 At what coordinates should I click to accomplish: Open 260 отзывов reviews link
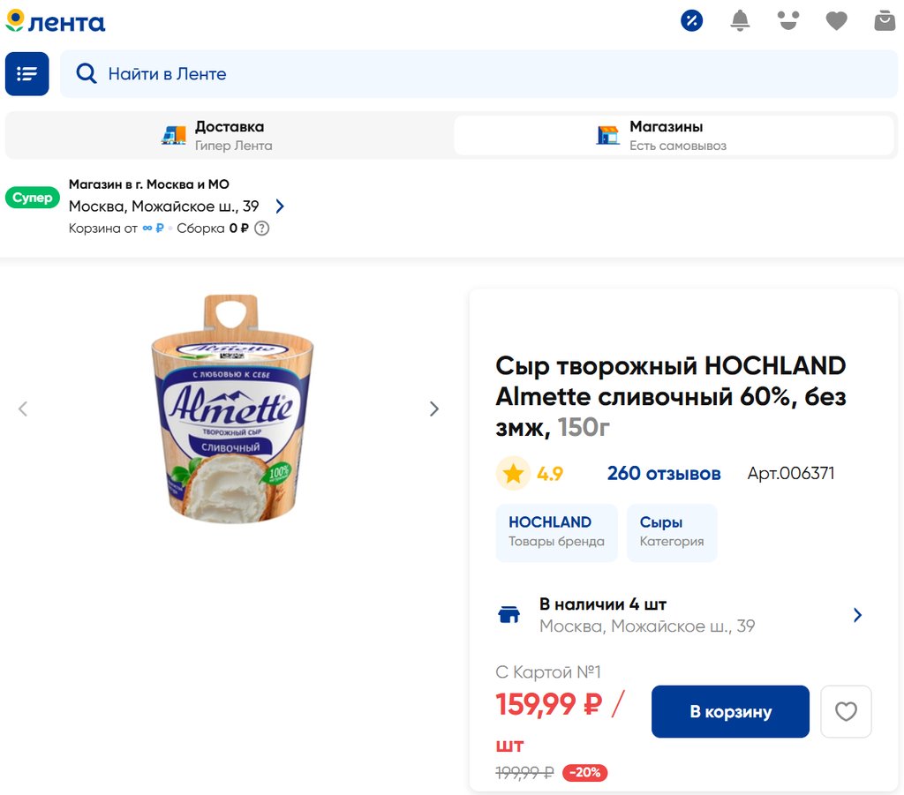click(664, 474)
